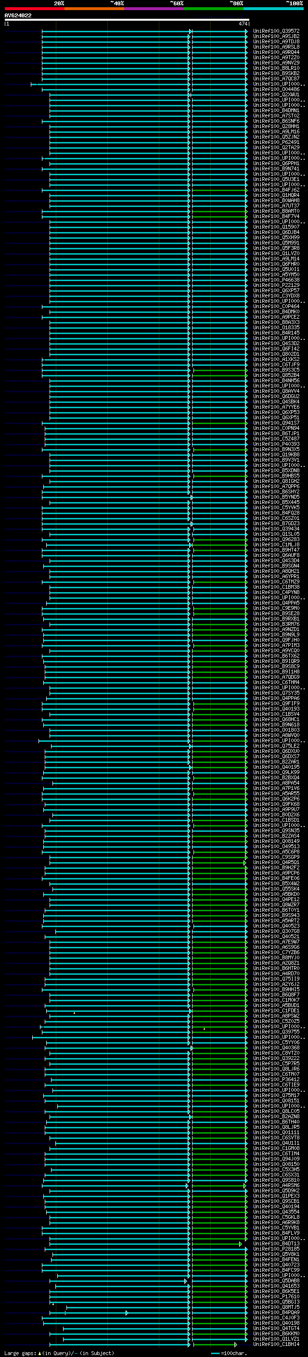Image resolution: width=308 pixels, height=1357 pixels.
Task: Select the label UniRef100_Q8MTJ5
Action: pyautogui.click(x=276, y=1307)
